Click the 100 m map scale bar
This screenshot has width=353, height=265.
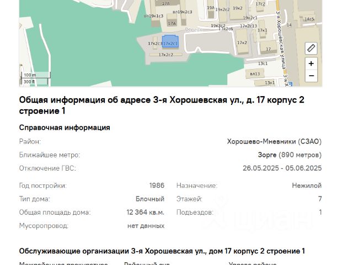pos(35,75)
